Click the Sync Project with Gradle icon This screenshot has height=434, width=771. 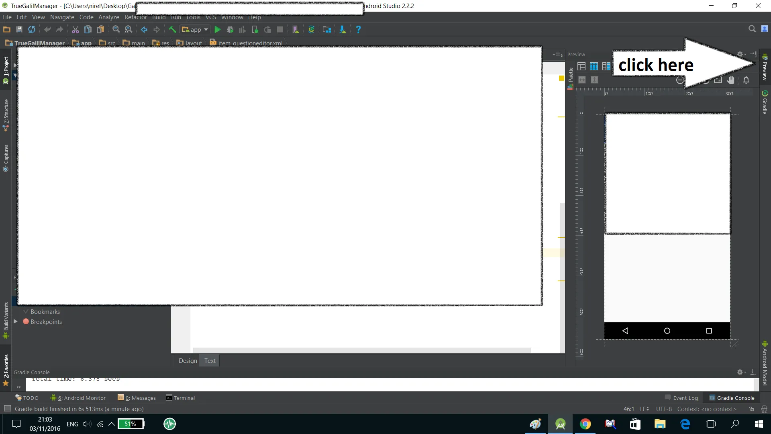pos(311,29)
